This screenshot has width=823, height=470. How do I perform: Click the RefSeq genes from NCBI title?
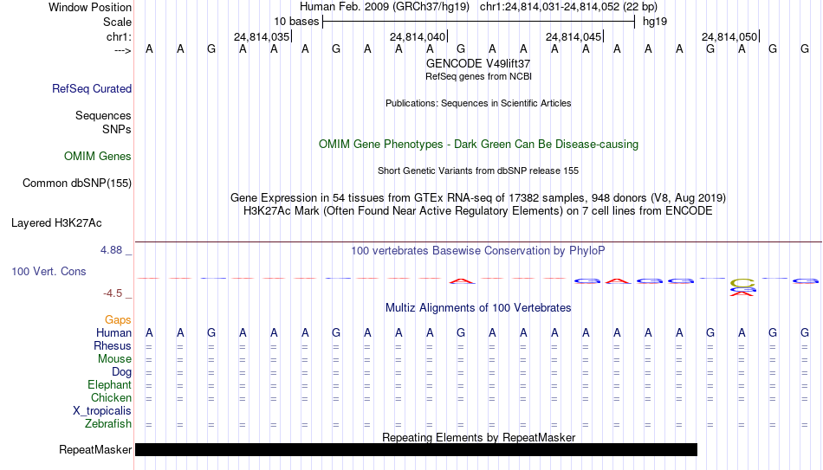point(478,76)
